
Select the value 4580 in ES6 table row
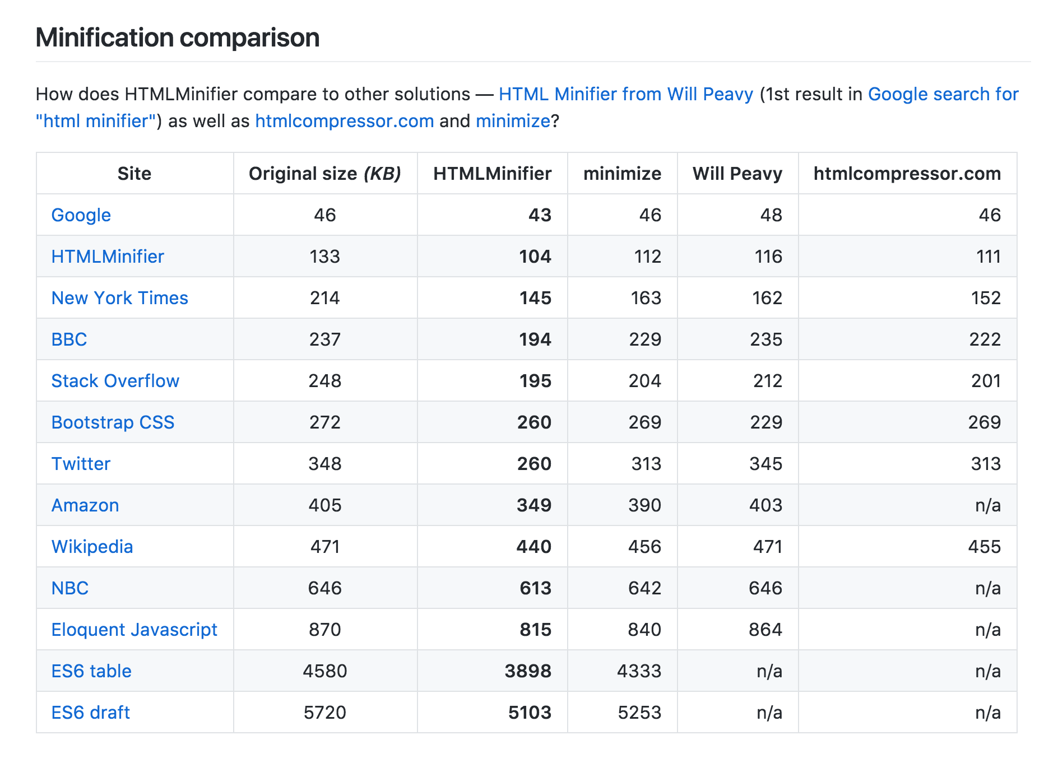coord(325,671)
